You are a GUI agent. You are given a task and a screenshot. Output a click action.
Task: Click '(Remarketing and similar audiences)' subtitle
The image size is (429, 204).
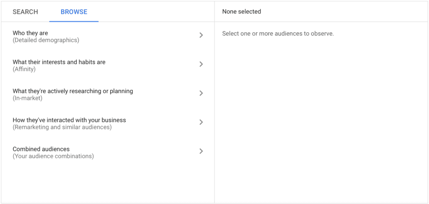point(62,127)
